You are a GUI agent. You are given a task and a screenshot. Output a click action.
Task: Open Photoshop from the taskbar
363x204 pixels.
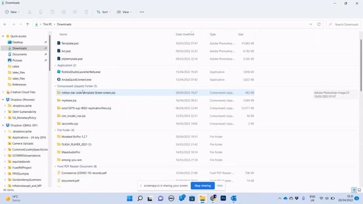click(x=223, y=198)
